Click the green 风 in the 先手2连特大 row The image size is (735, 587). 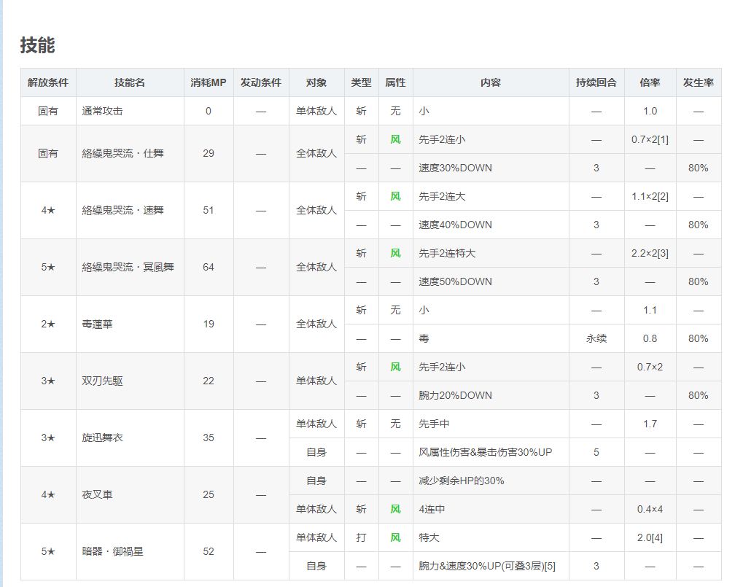point(396,253)
